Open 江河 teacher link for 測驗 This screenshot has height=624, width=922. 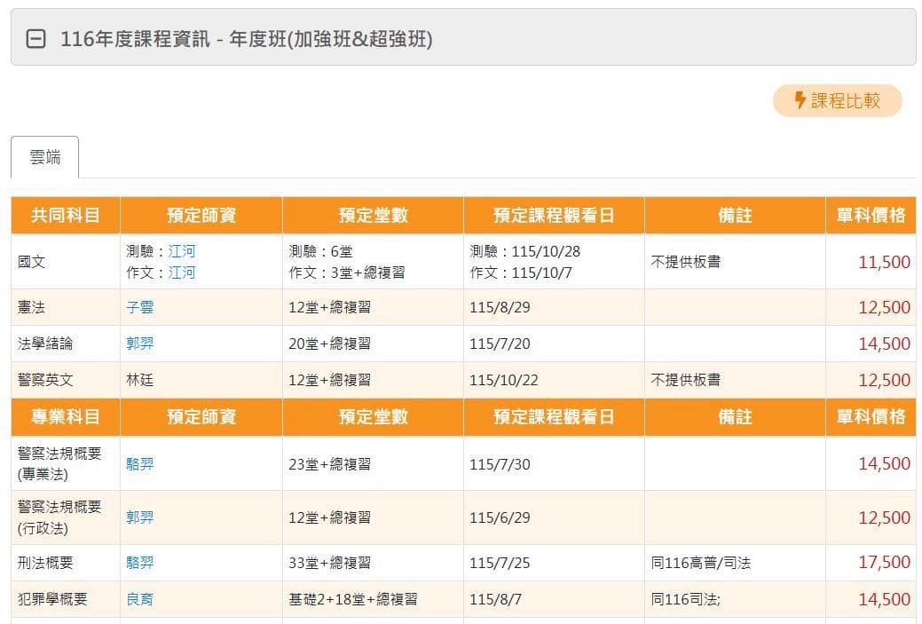(x=182, y=251)
